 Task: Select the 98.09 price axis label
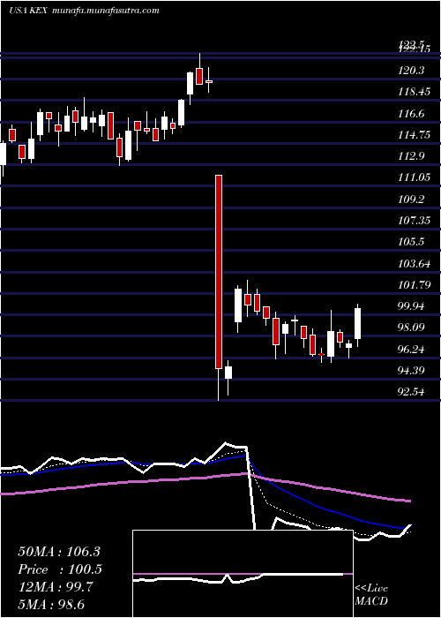411,328
